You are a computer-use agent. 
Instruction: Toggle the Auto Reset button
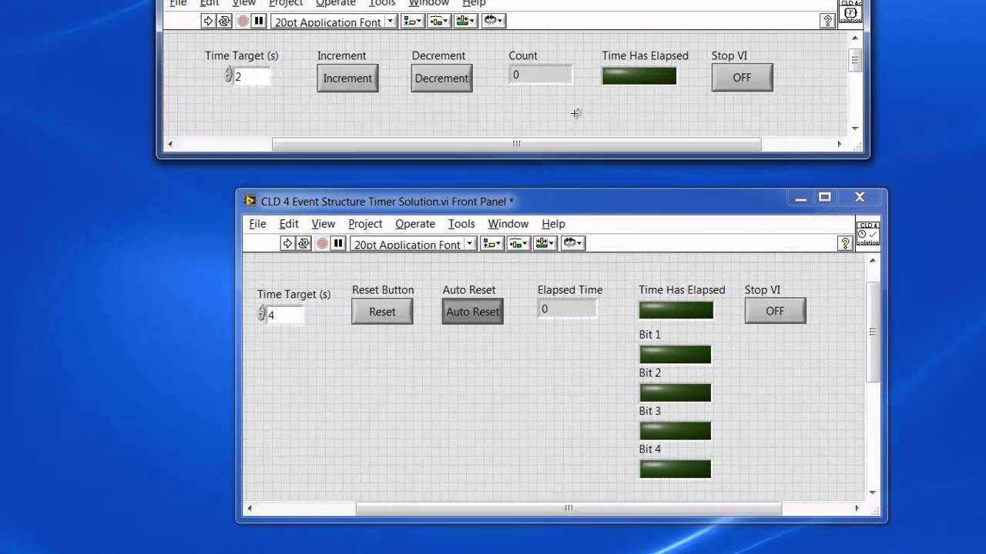pyautogui.click(x=473, y=312)
